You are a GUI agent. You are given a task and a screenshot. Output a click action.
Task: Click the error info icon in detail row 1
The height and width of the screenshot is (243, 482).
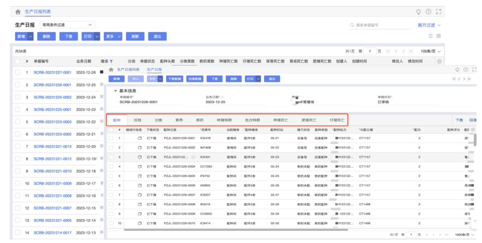(139, 138)
